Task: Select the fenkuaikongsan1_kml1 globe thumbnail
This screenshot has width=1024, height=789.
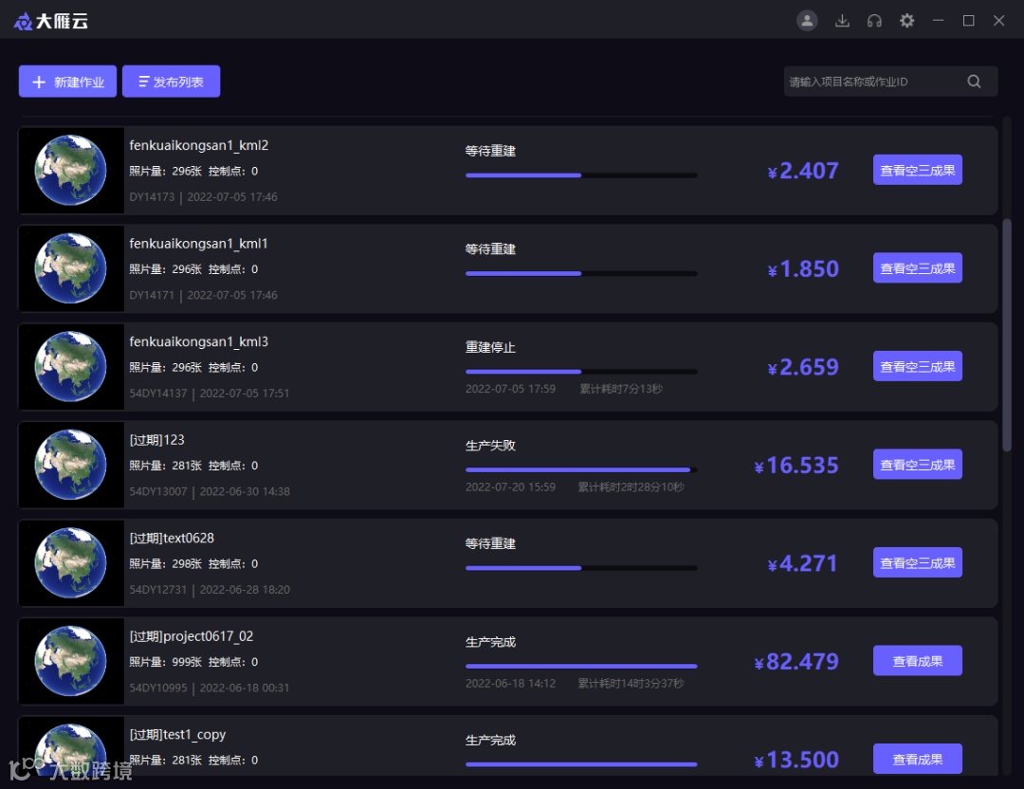Action: tap(70, 268)
